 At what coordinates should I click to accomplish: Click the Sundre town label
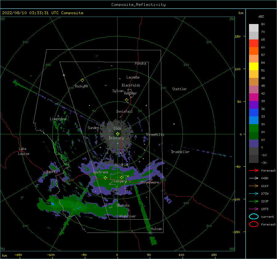93,127
